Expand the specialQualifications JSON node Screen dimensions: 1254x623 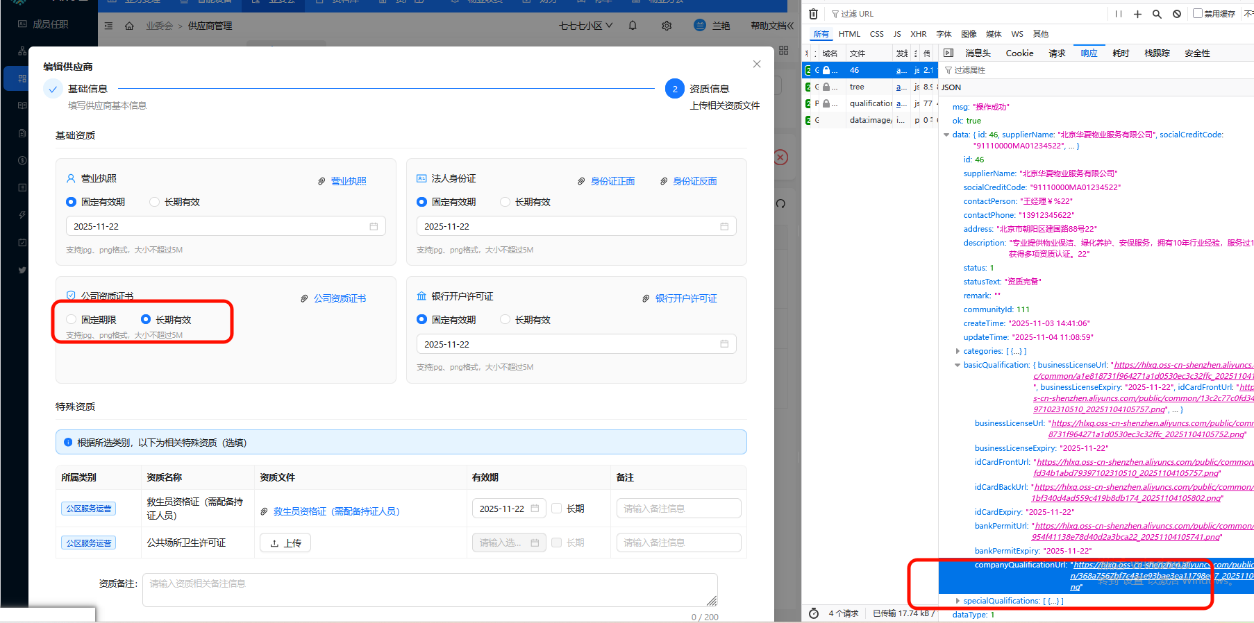coord(958,601)
